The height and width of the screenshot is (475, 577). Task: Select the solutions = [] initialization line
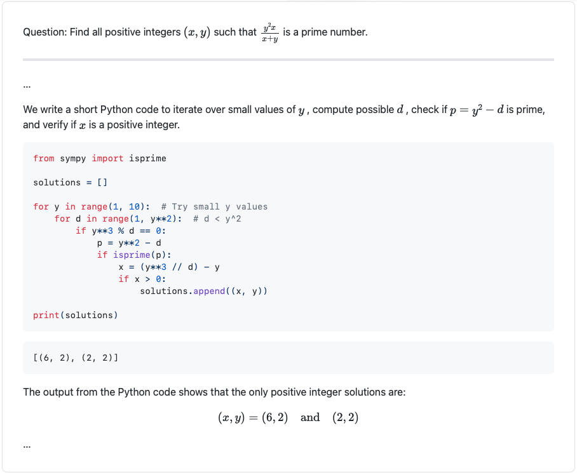[72, 182]
